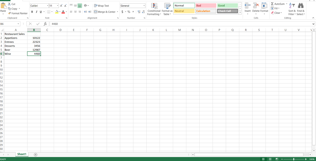Open Format as Table gallery
Image resolution: width=316 pixels, height=161 pixels.
(x=167, y=9)
